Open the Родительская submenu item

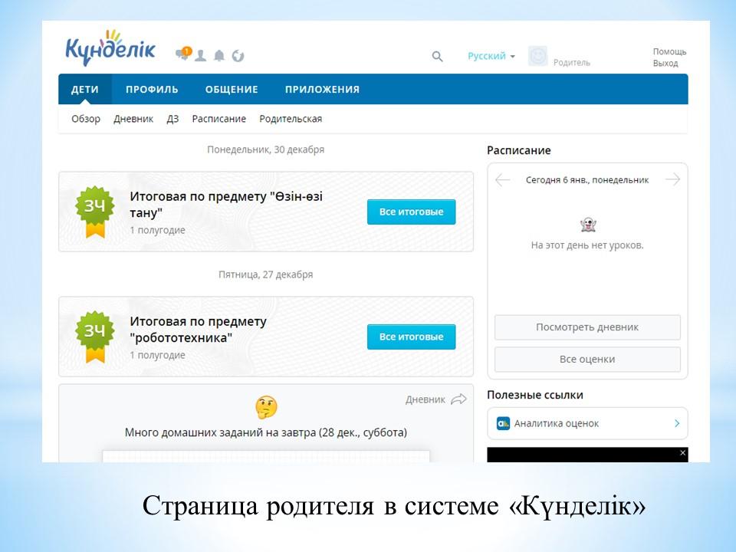291,119
